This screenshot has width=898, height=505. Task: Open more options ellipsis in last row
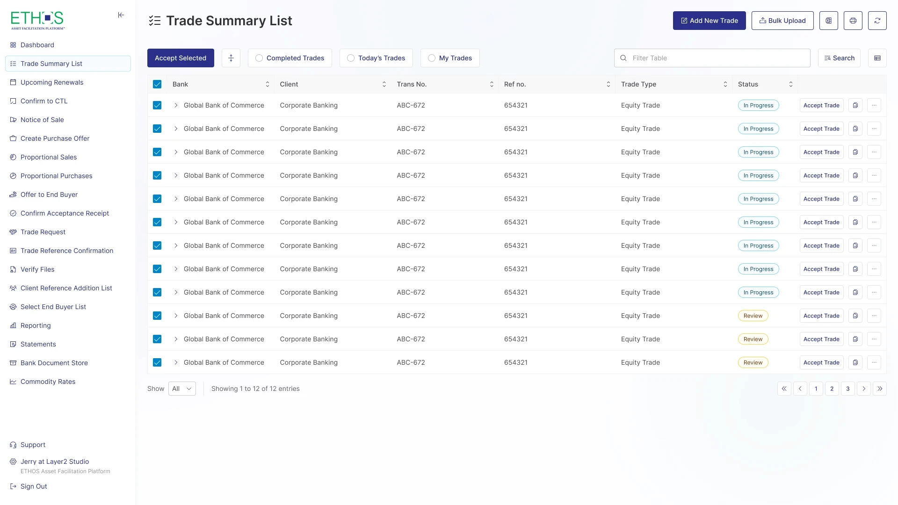(x=874, y=362)
